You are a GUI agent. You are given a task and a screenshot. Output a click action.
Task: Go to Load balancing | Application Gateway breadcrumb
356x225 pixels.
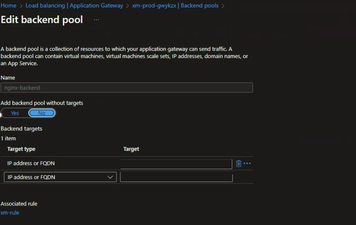coord(74,6)
